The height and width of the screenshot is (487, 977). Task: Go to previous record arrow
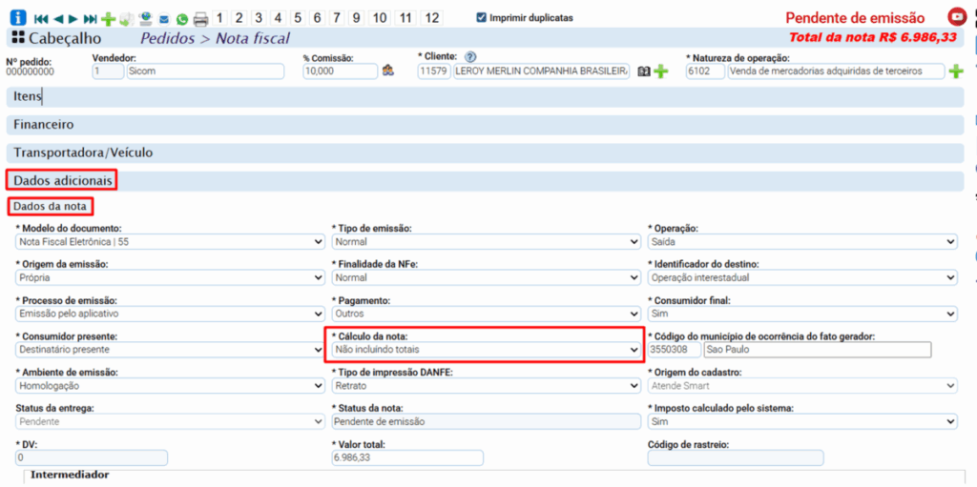coord(58,19)
